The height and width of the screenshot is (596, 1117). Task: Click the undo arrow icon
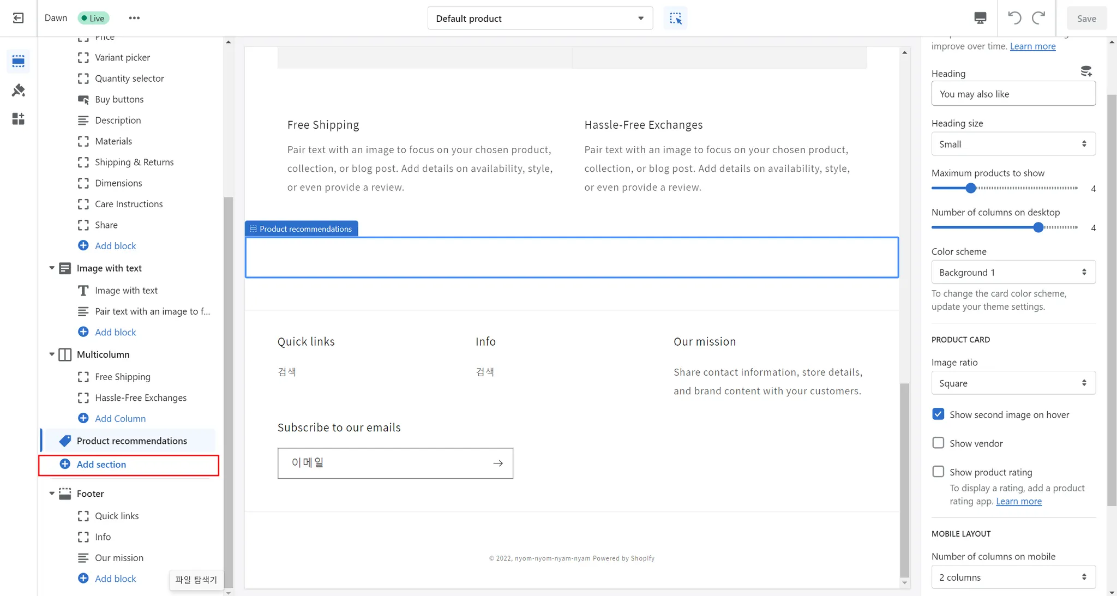[1014, 18]
